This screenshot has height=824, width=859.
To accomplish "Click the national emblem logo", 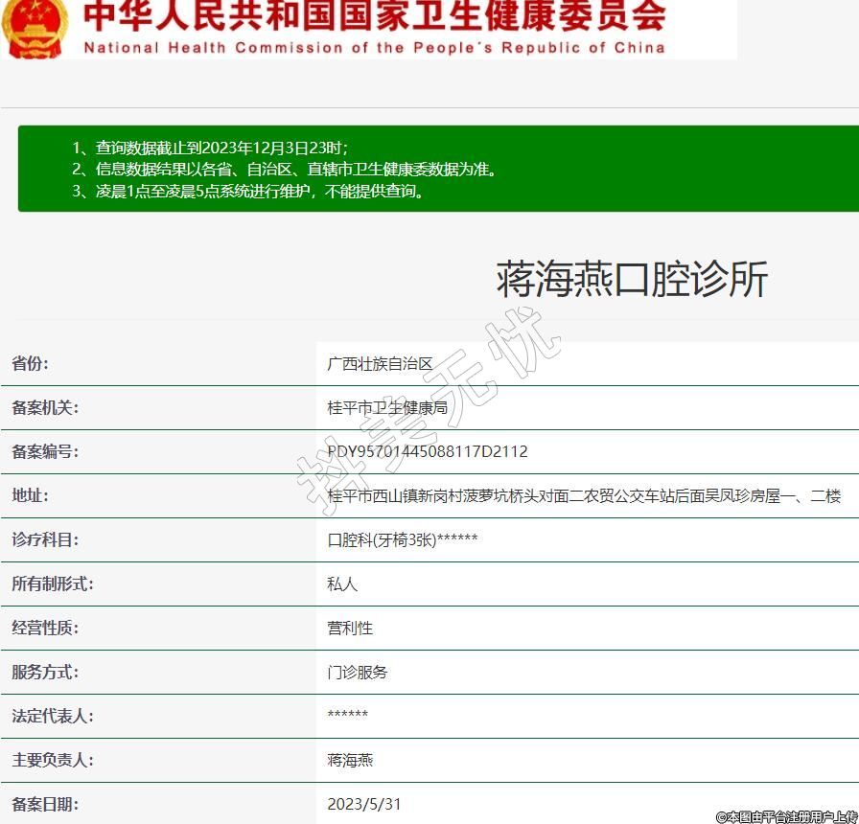I will coord(35,26).
